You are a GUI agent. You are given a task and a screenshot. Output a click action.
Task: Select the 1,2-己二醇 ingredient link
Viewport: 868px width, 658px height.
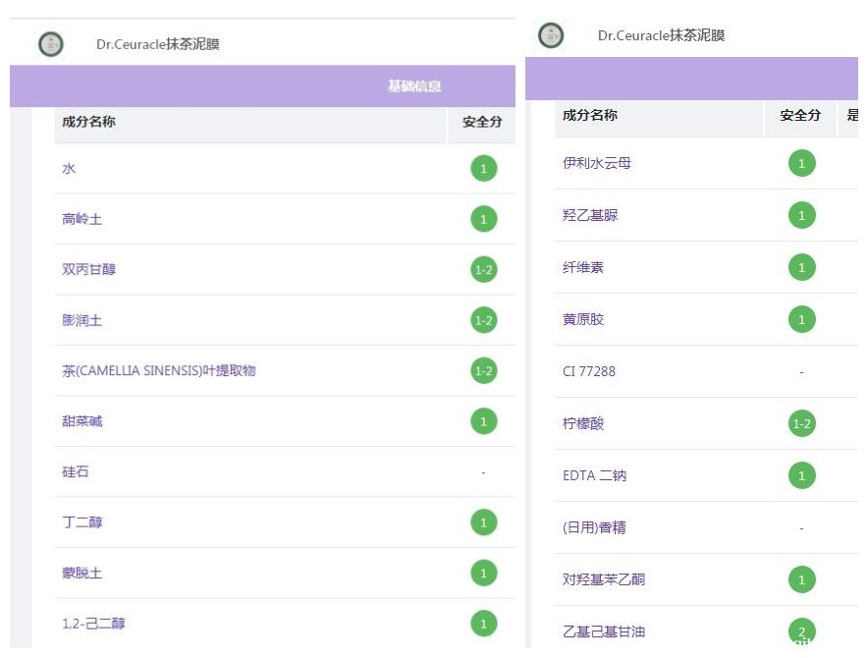tap(93, 624)
